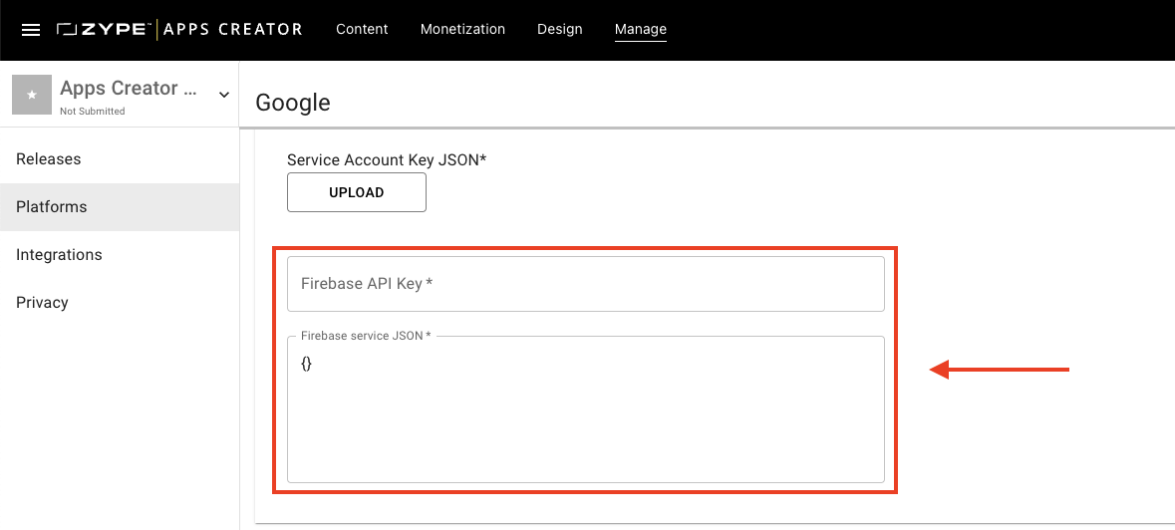The width and height of the screenshot is (1175, 530).
Task: Expand the Apps Creator app selector chevron
Action: point(223,95)
